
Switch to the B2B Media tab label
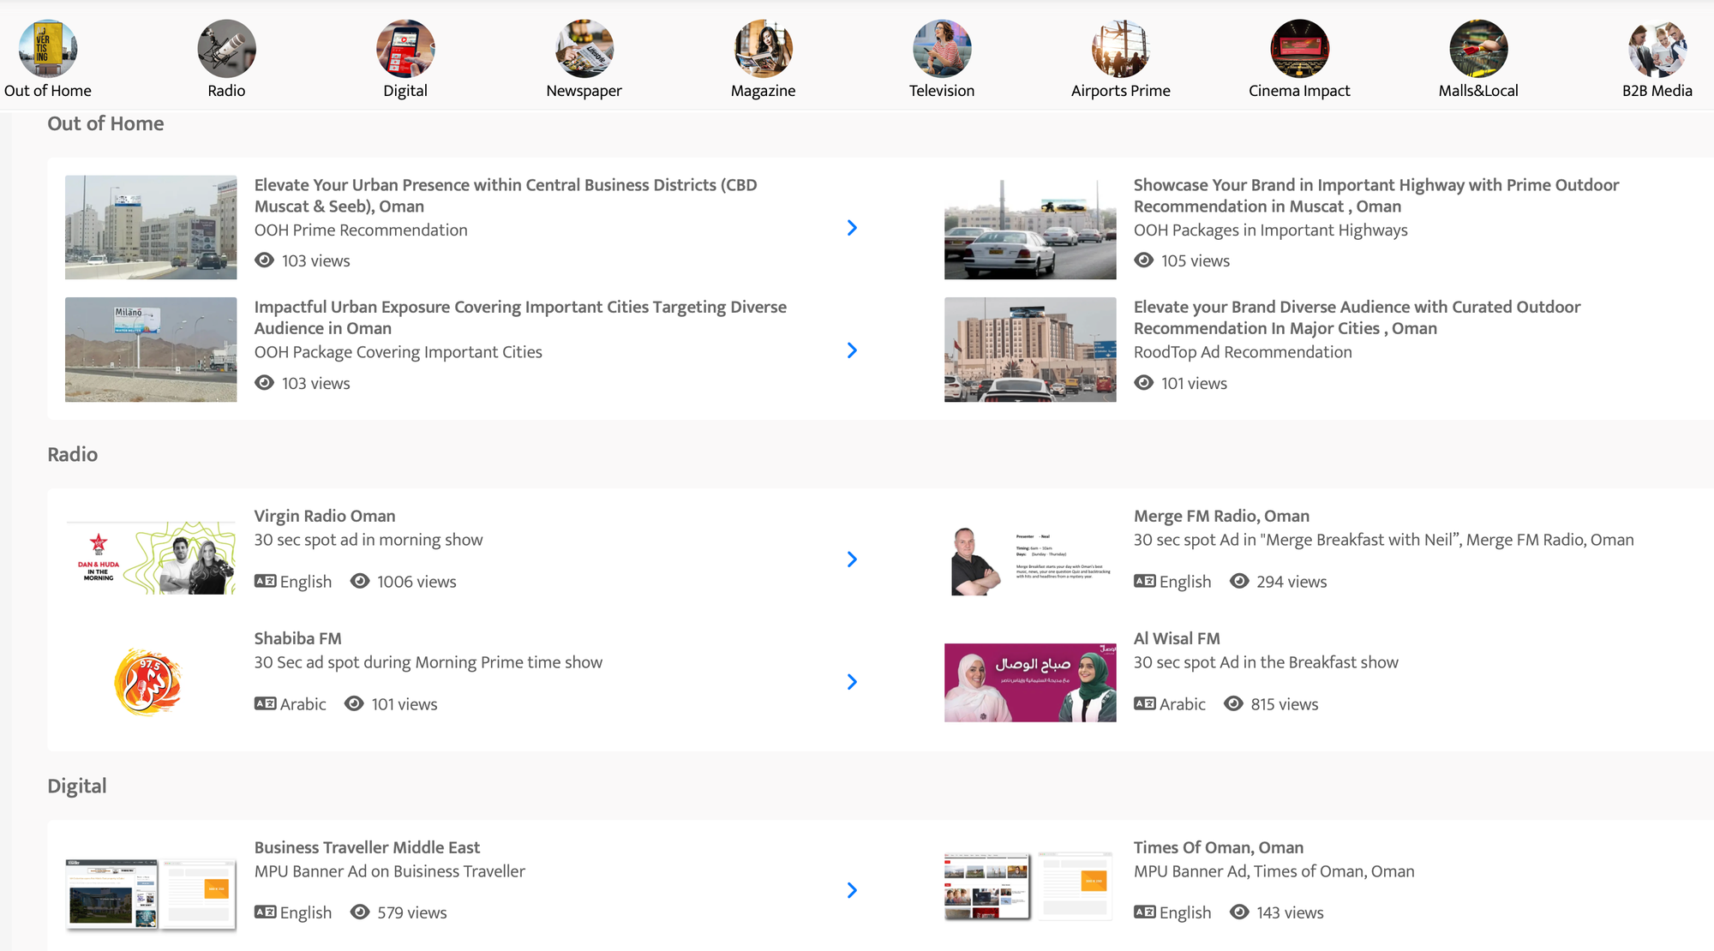pyautogui.click(x=1657, y=91)
